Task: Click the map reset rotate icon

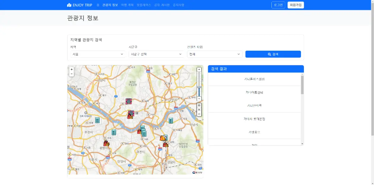Action: [x=199, y=114]
